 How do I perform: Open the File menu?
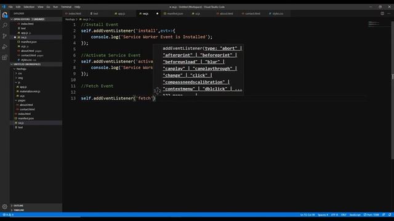pyautogui.click(x=10, y=7)
